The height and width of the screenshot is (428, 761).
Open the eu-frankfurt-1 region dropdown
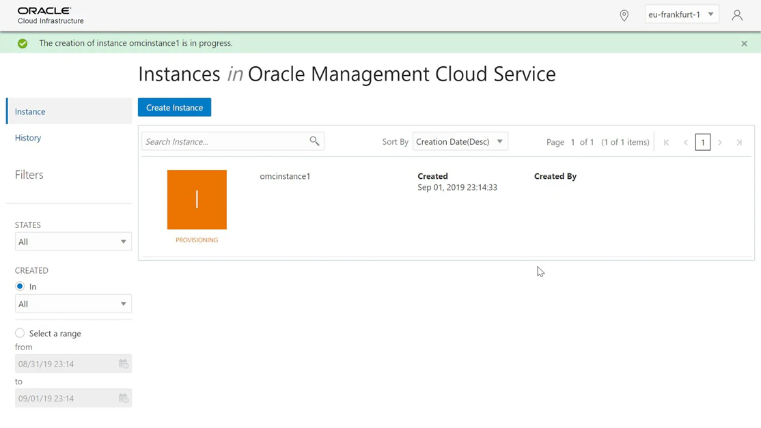pos(681,14)
